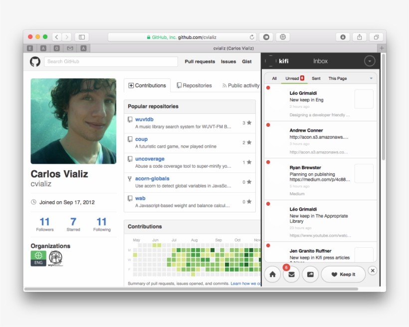Reload page in address bar
Image resolution: width=409 pixels, height=327 pixels.
pyautogui.click(x=252, y=37)
